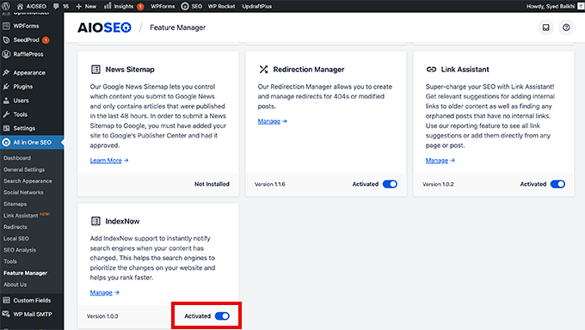
Task: Click the News Sitemap card icon
Action: (95, 70)
